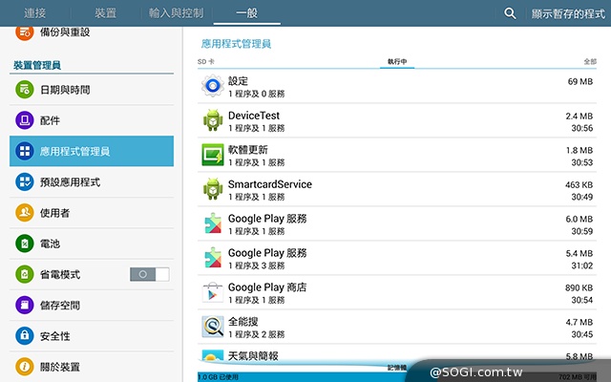Tap the 備份與重設 orange icon
The height and width of the screenshot is (382, 611).
(x=25, y=32)
